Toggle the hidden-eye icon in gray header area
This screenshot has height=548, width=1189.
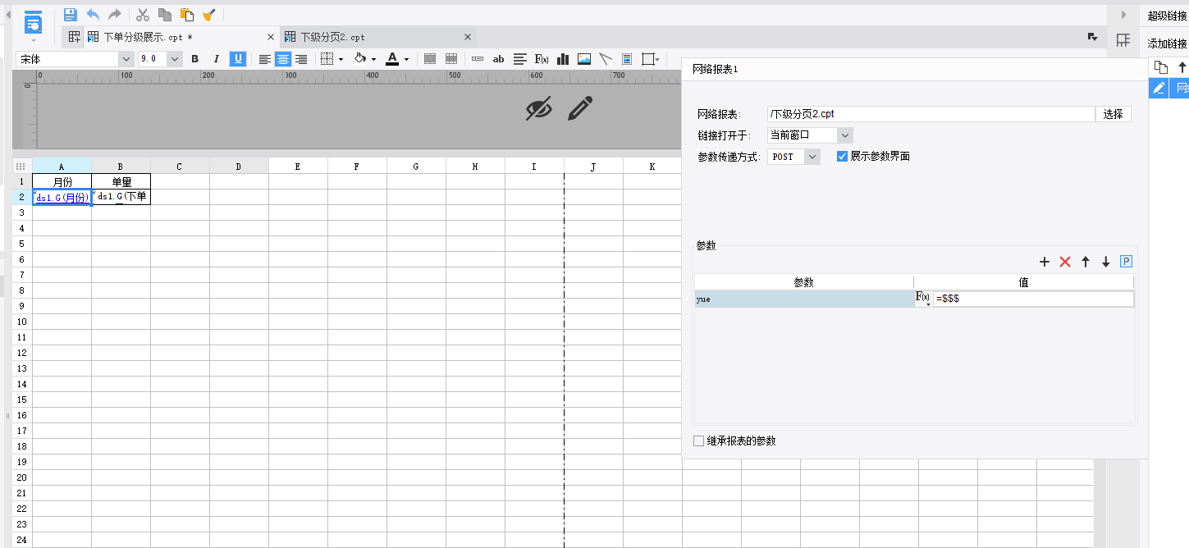(x=538, y=108)
